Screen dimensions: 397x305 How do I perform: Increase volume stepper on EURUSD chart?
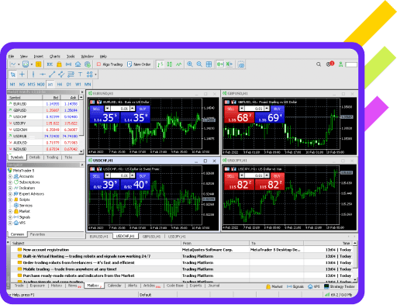133,109
